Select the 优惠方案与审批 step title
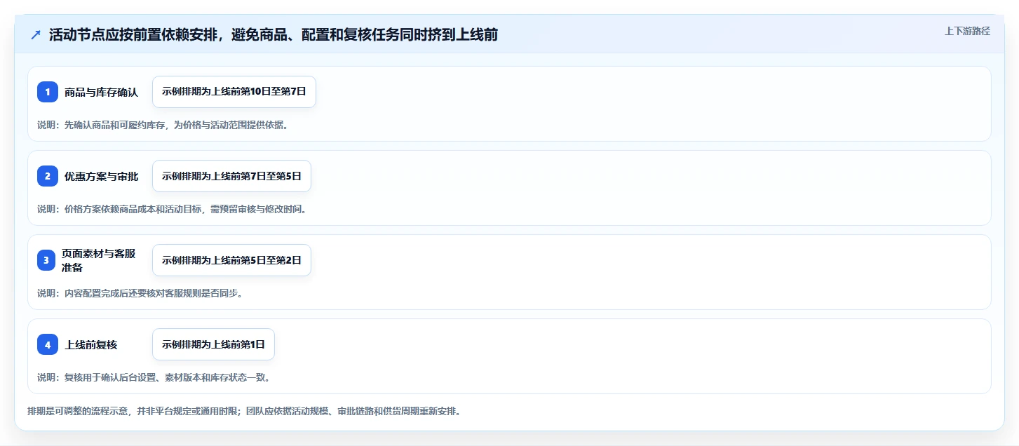Viewport: 1019px width, 446px height. pyautogui.click(x=102, y=176)
